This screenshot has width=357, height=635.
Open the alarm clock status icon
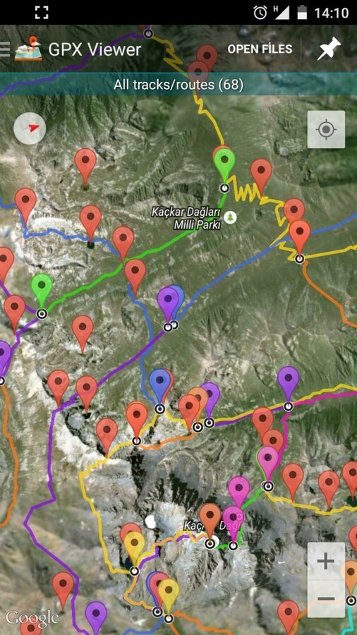(x=260, y=13)
